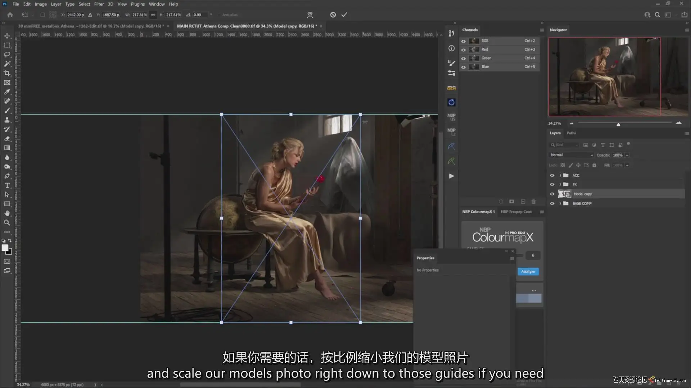Hide the Model copy layer
Screen dimensions: 691x388
pyautogui.click(x=552, y=194)
